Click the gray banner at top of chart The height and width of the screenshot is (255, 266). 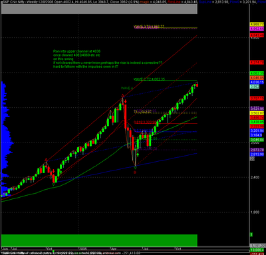pos(99,9)
